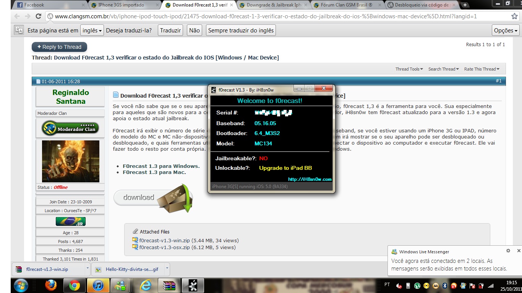
Task: Click Sempre traduzir do inglês button
Action: tap(241, 31)
